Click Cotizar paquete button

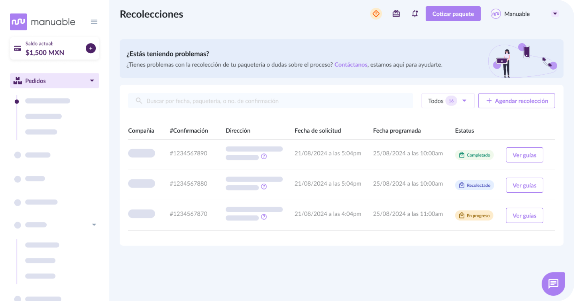[x=453, y=14]
